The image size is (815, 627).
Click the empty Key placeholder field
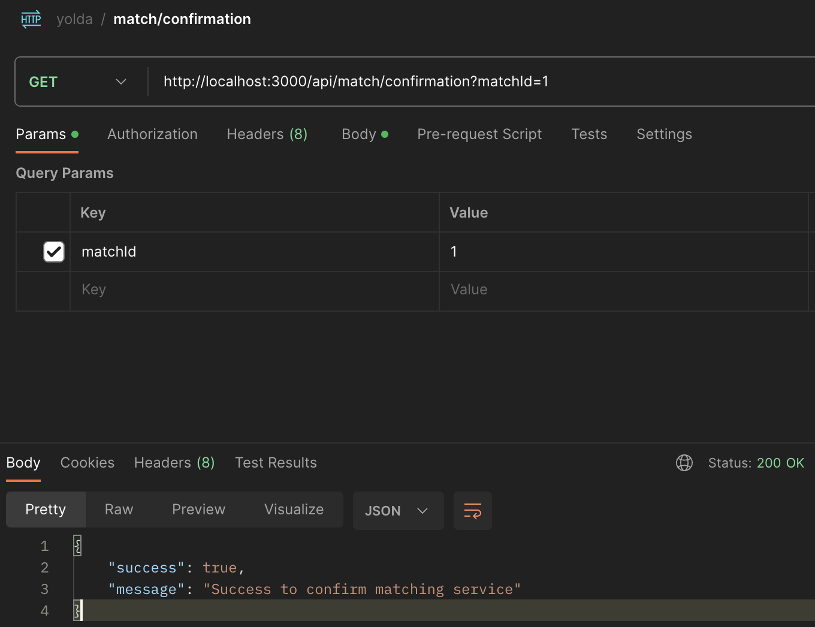point(255,290)
